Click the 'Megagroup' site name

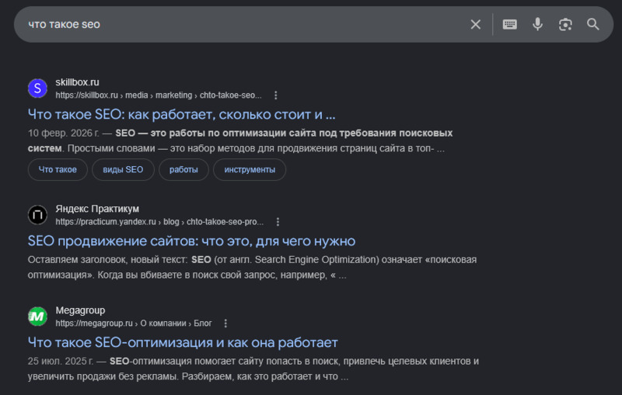(80, 310)
